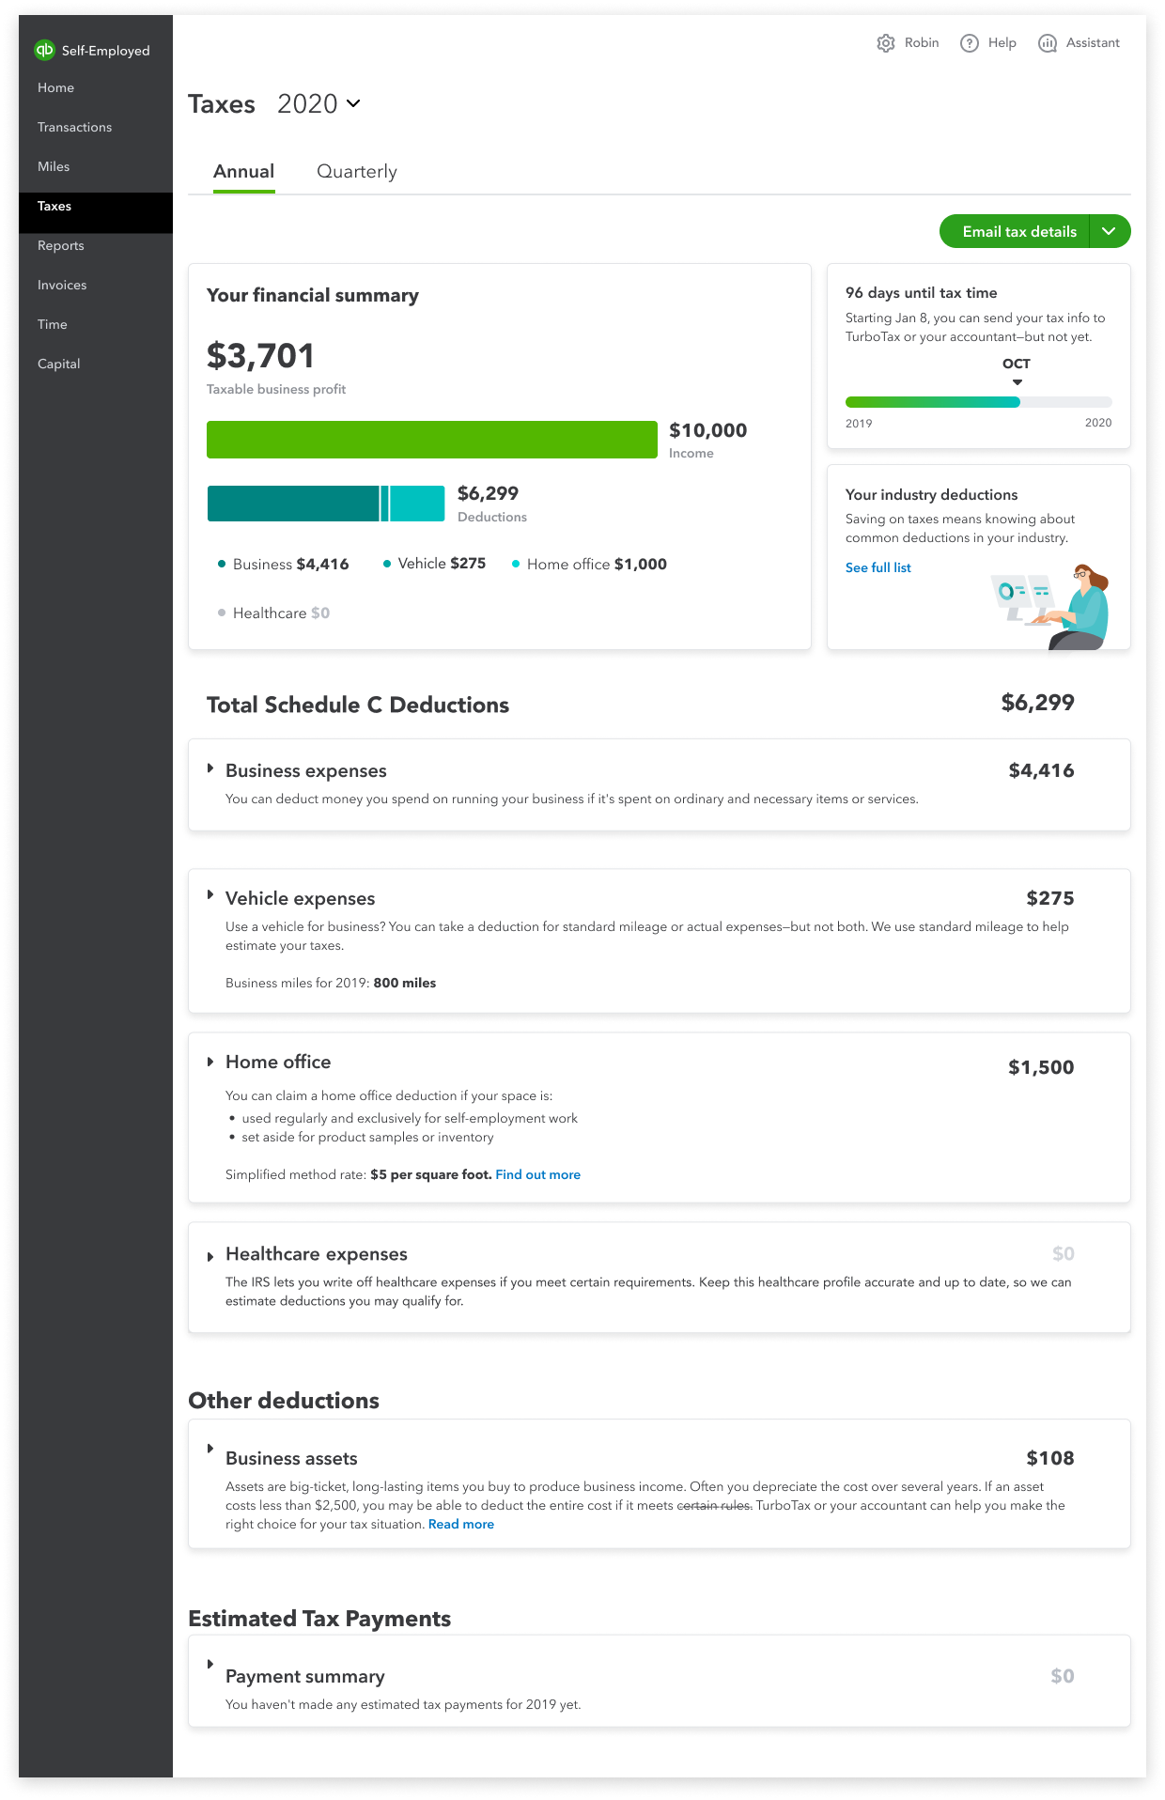Open settings gear icon next to Robin
1165x1800 pixels.
click(886, 43)
